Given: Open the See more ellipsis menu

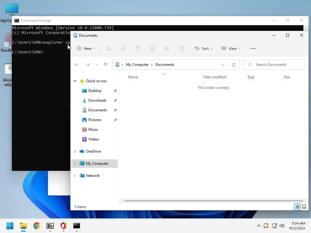Looking at the screenshot, I should click(x=253, y=48).
